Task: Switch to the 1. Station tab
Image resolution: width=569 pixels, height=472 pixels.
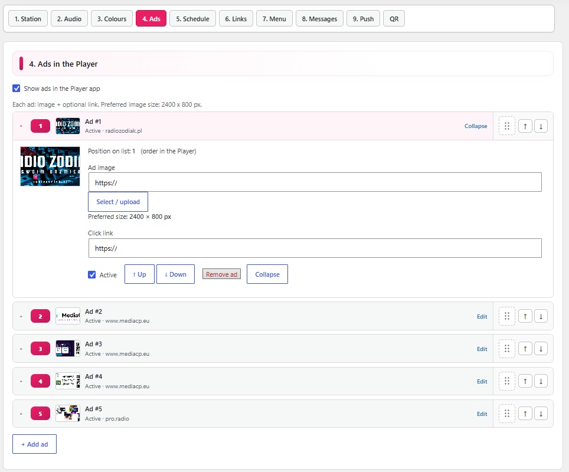Action: coord(28,18)
